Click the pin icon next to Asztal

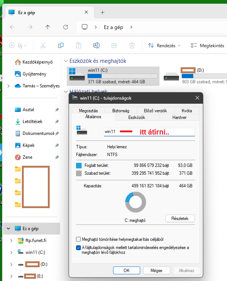(57, 110)
